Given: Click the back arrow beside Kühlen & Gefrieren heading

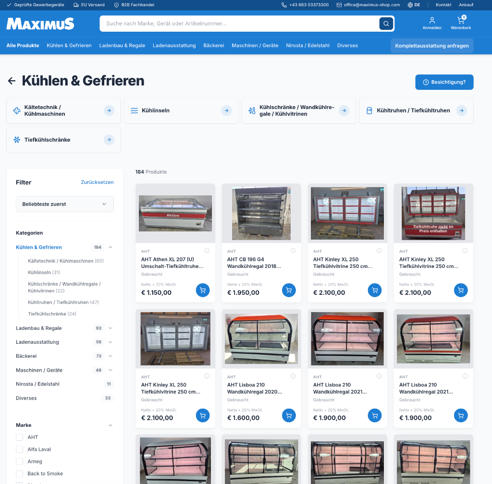Looking at the screenshot, I should click(x=12, y=81).
